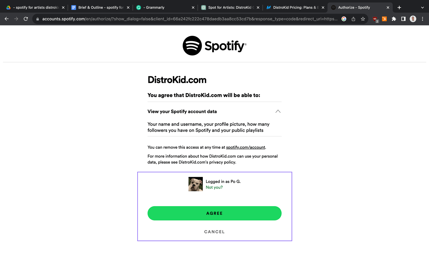
Task: Click the site security padlock icon
Action: (37, 19)
